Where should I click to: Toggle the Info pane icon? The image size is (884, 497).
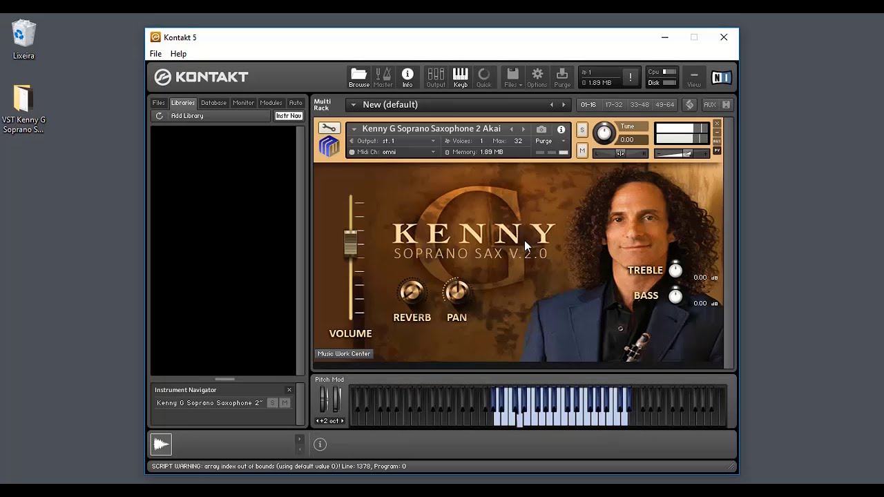click(407, 77)
